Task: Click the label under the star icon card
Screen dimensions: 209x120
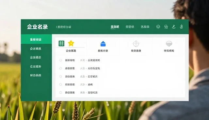Action: (x=71, y=51)
